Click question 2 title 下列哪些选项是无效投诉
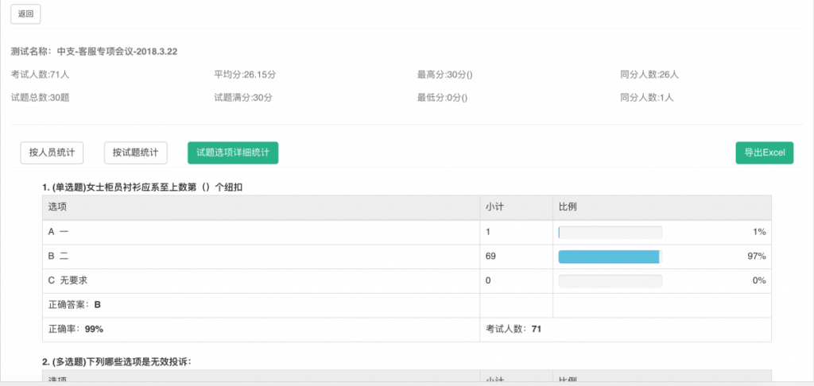Viewport: 814px width, 386px height. [117, 362]
